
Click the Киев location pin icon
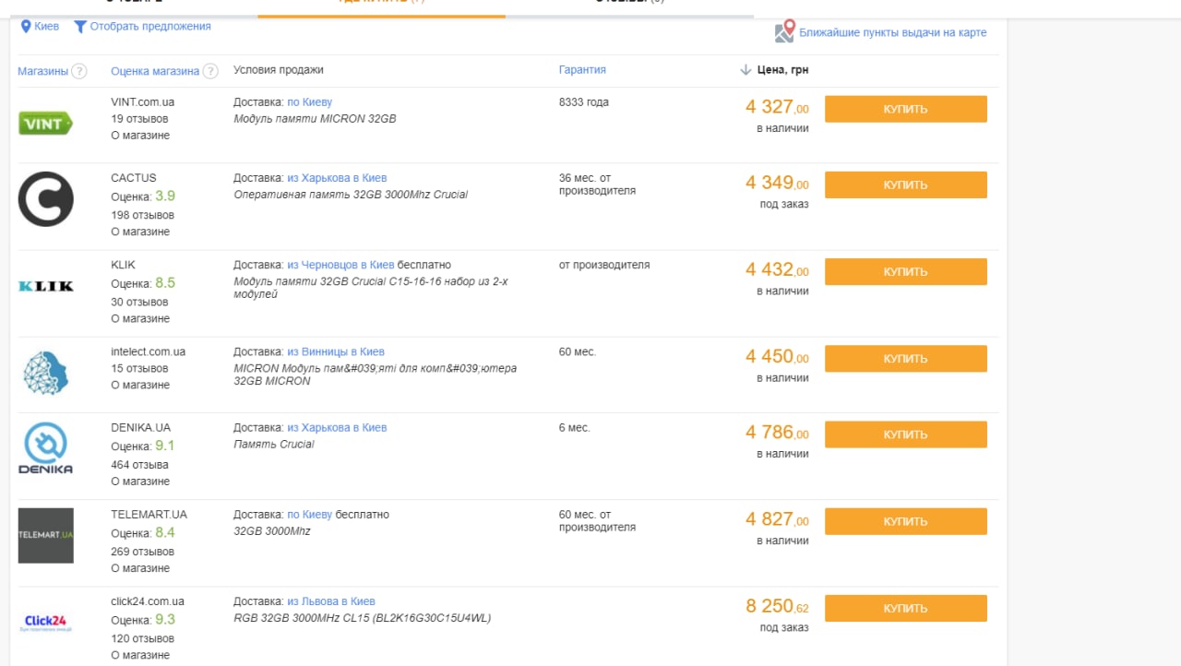[x=26, y=27]
